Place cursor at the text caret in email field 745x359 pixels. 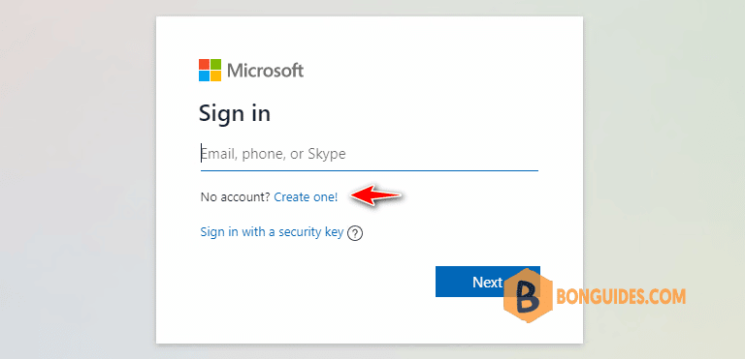coord(202,153)
